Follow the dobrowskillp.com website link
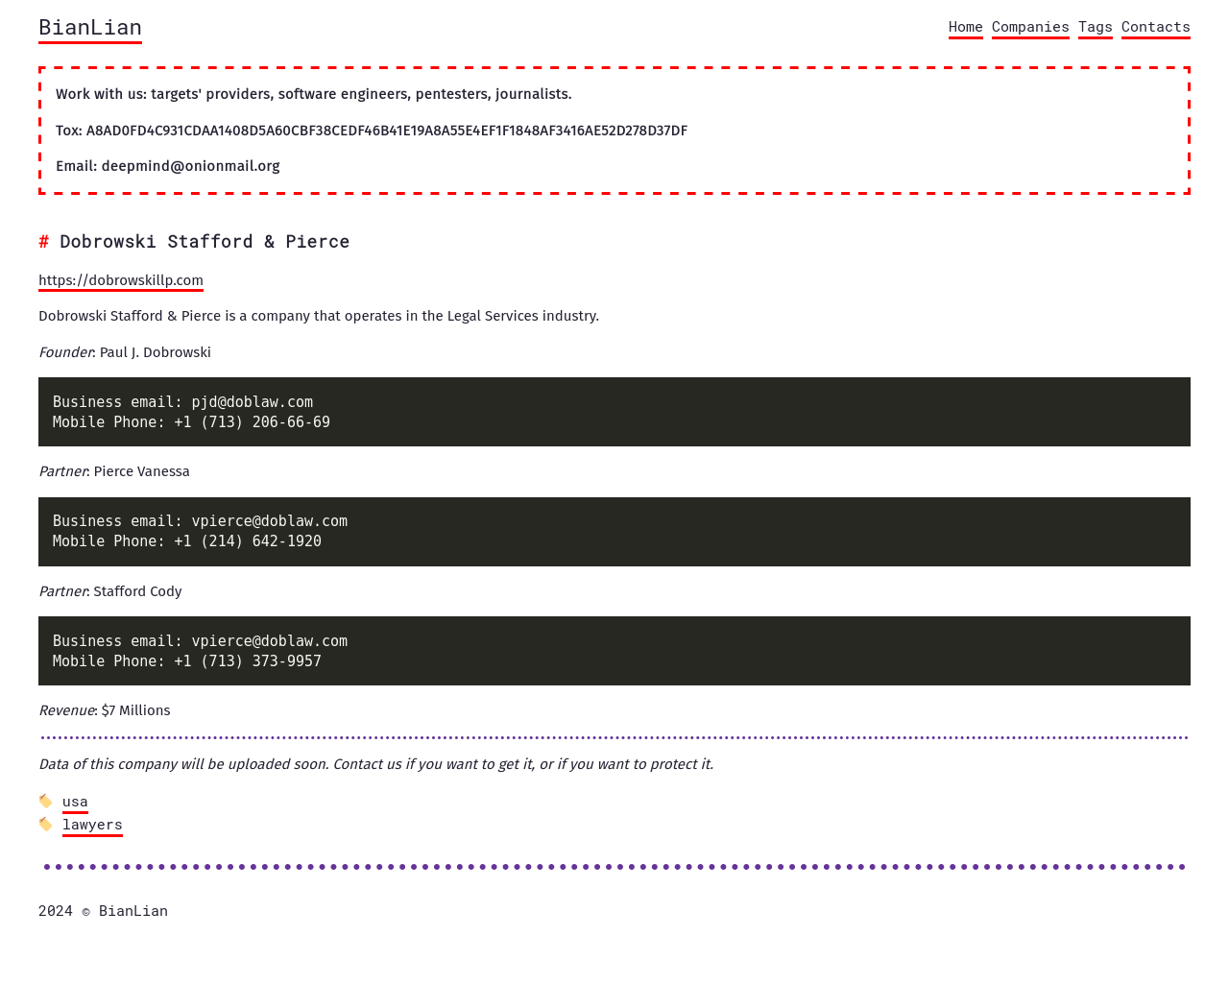This screenshot has width=1229, height=1008. point(121,280)
